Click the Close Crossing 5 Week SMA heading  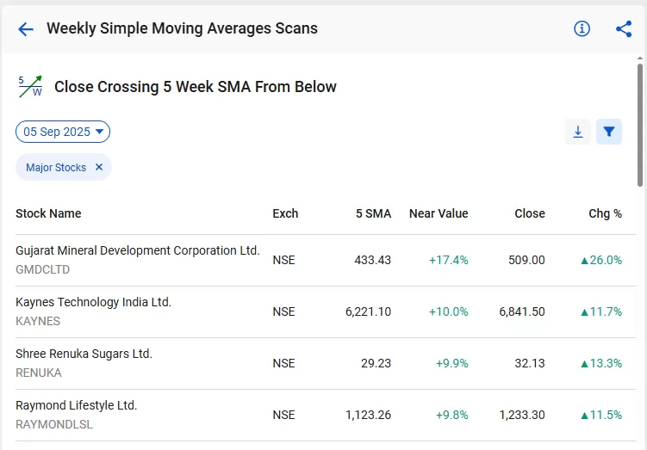click(x=196, y=87)
